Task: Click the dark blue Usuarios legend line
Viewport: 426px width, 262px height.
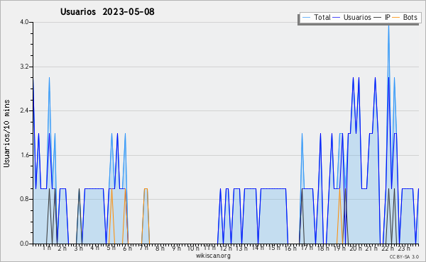Action: tap(337, 17)
